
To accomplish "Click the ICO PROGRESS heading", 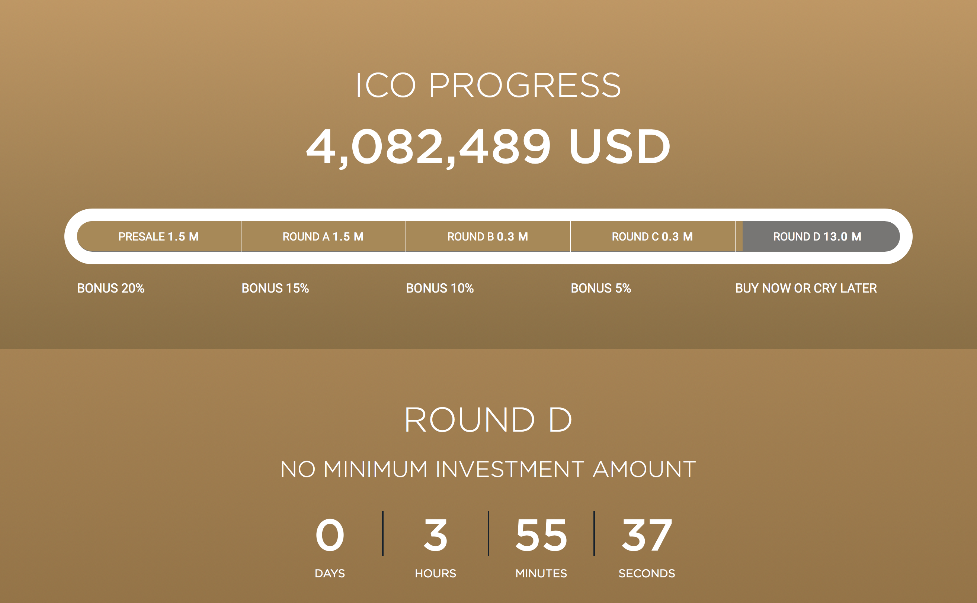I will [488, 85].
